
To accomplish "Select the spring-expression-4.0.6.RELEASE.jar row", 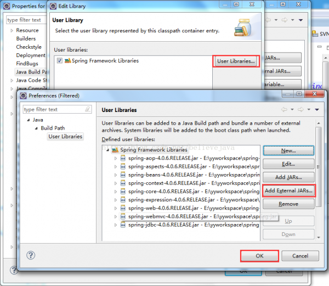I will click(x=190, y=200).
